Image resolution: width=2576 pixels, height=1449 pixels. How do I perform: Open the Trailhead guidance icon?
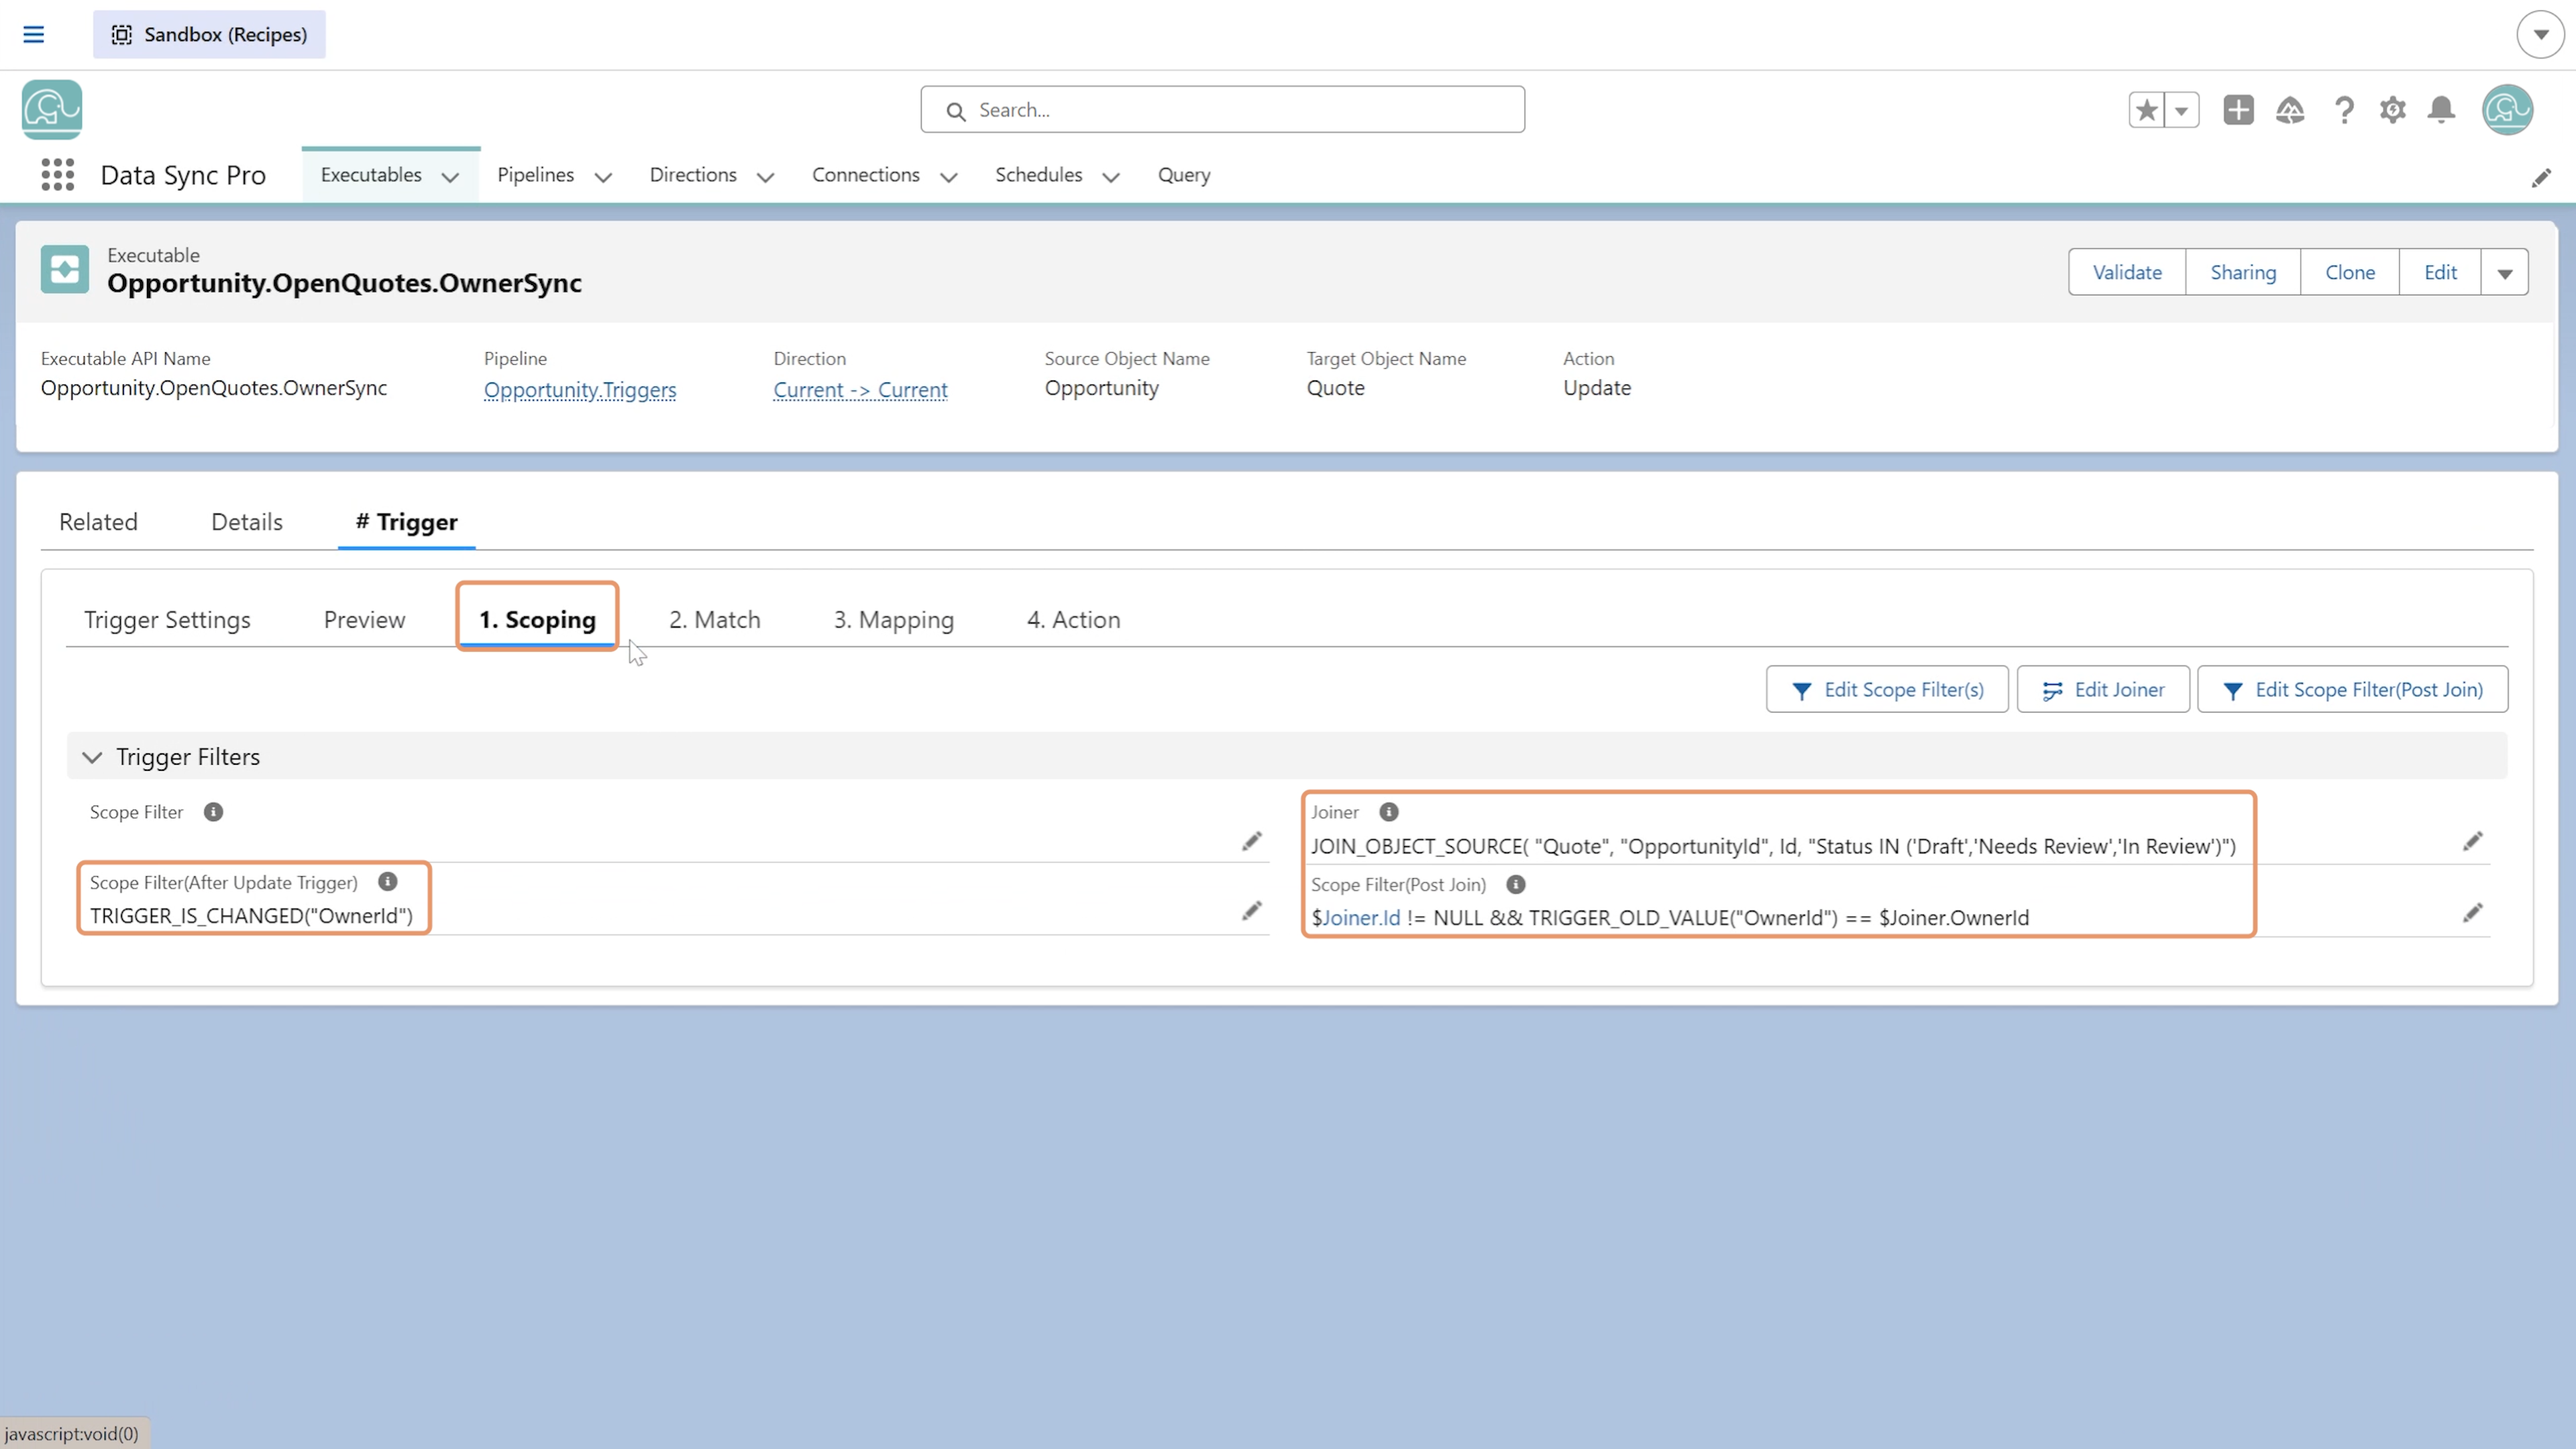click(x=2290, y=110)
